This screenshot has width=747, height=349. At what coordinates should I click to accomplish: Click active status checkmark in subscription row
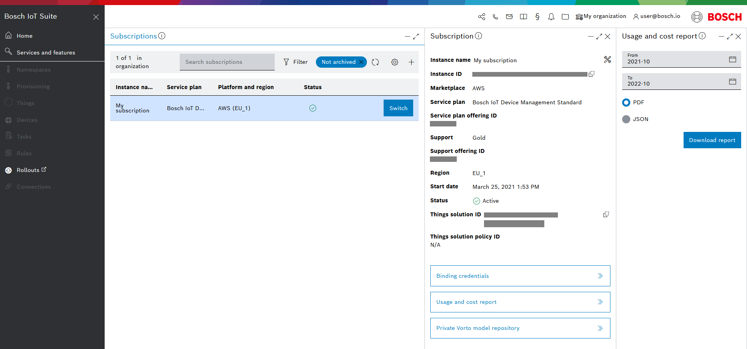[x=313, y=108]
